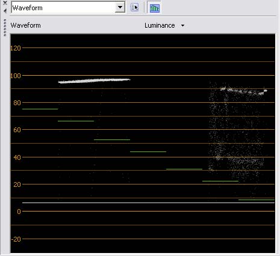Viewport: 280px width, 256px height.
Task: Click the Luminance label text
Action: point(160,25)
